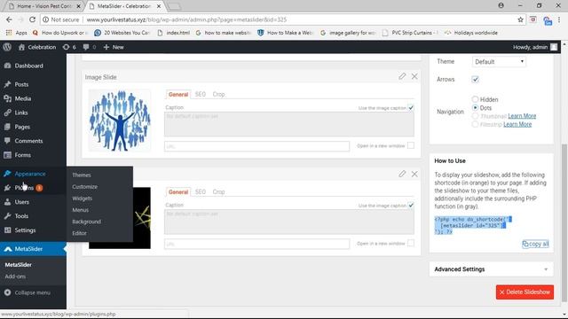Select SEO tab on second slide
Screen dimensions: 568x319
click(201, 192)
